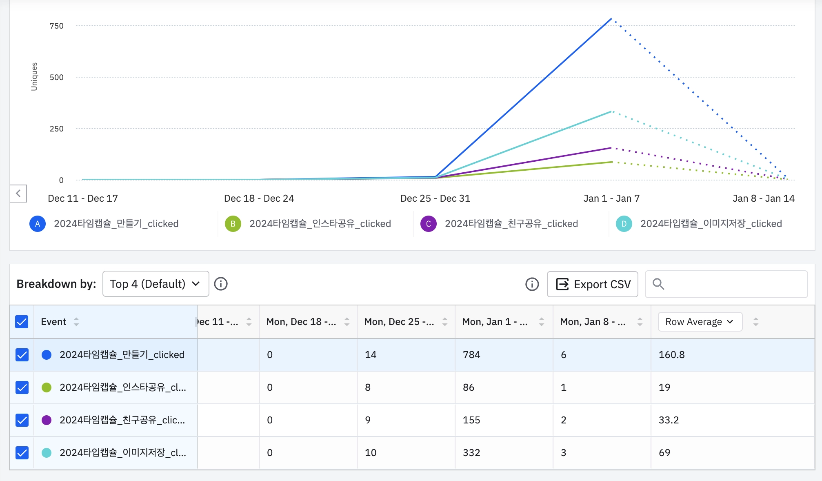The image size is (822, 481).
Task: Click the Export CSV button
Action: coord(593,284)
